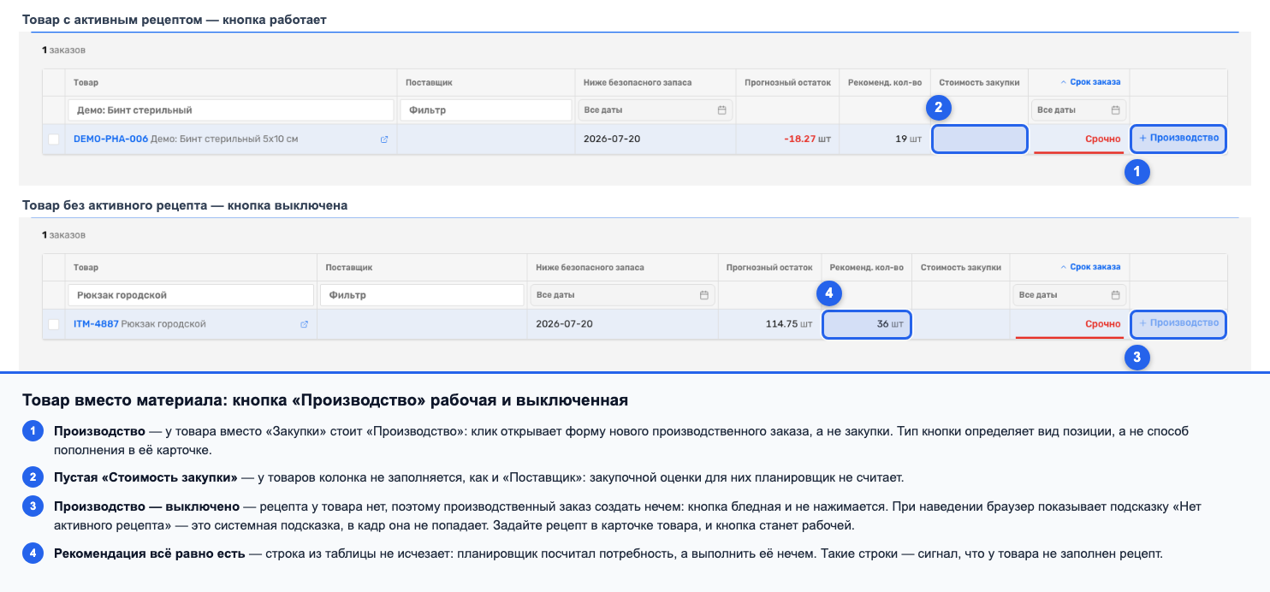Click 'Срочно' status in the DEMO-PHA-006 row
The width and height of the screenshot is (1270, 592).
point(1103,139)
